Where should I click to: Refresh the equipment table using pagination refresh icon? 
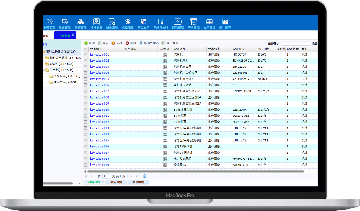coord(145,176)
